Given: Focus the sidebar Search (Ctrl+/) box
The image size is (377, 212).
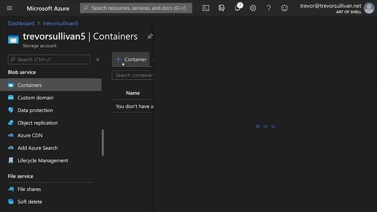Looking at the screenshot, I should 49,59.
